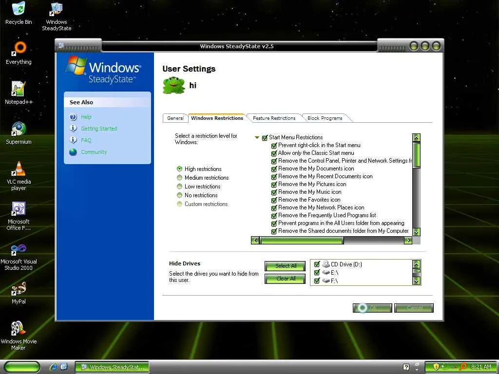Click the Community globe icon

[73, 152]
